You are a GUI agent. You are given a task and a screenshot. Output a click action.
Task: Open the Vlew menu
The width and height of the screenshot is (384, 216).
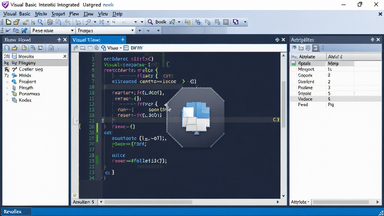pos(103,14)
